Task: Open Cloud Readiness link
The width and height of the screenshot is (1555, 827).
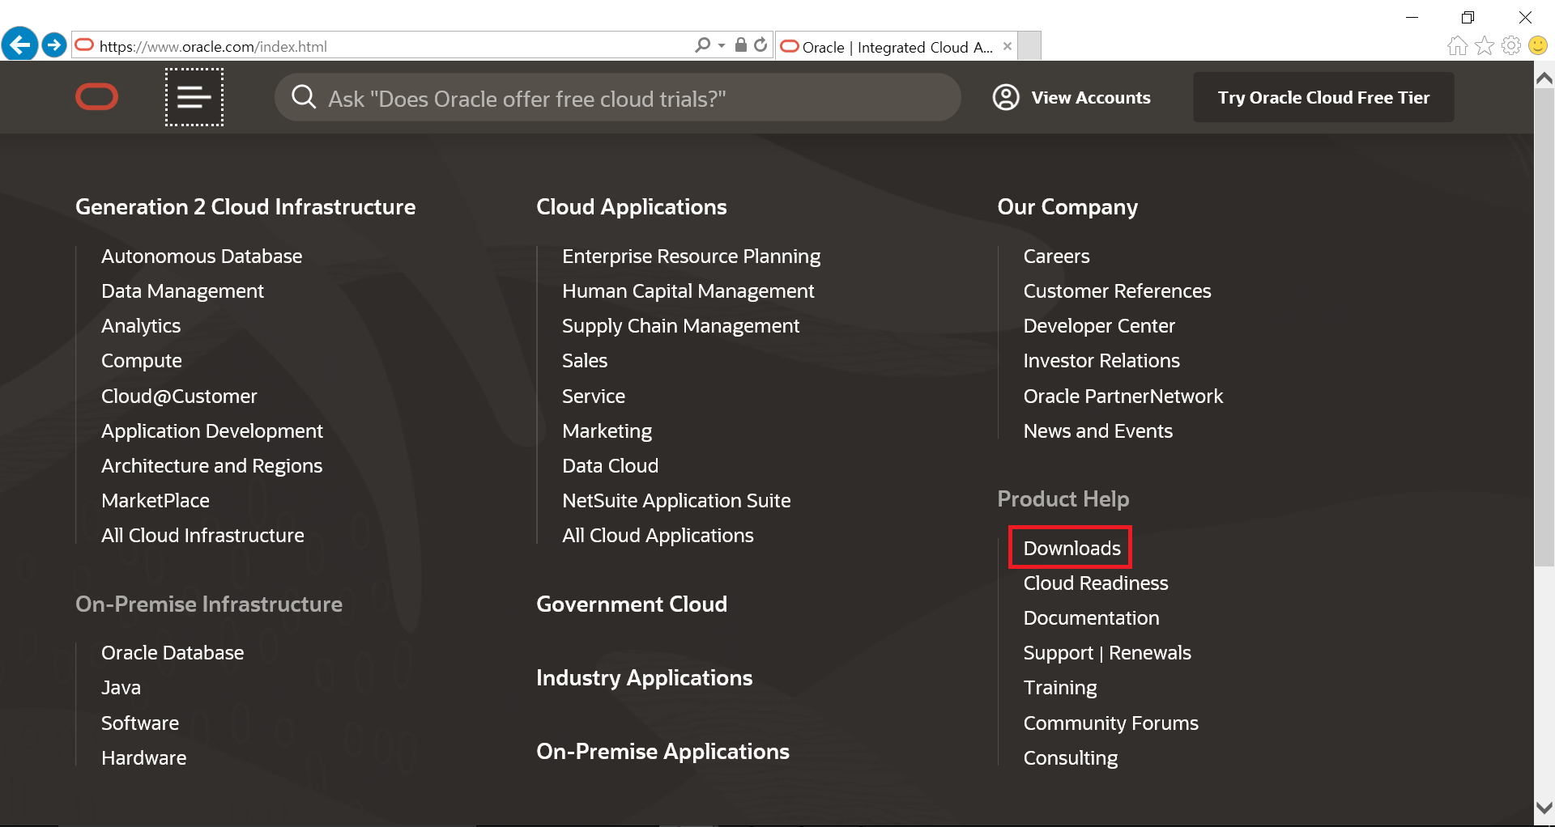Action: point(1096,583)
